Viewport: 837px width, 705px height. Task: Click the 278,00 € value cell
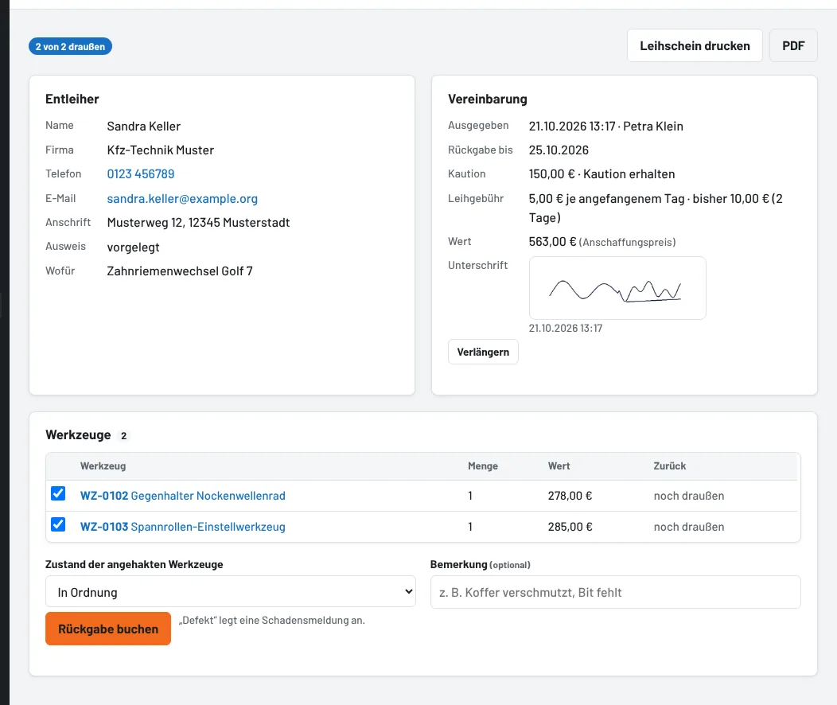[x=570, y=496]
